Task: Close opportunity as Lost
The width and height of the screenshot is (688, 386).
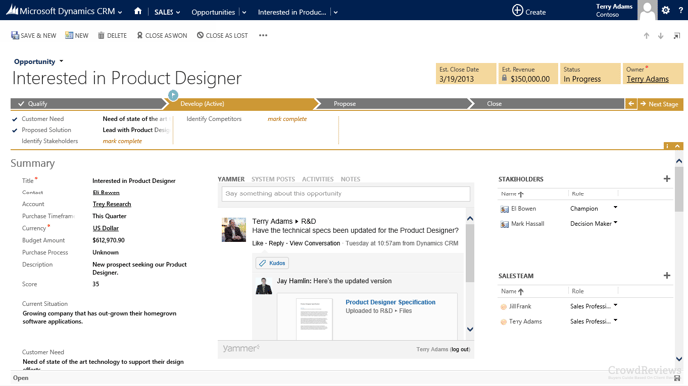Action: pos(222,35)
